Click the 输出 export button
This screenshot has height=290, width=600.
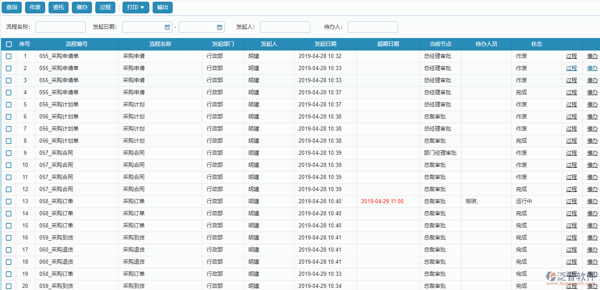tap(162, 8)
